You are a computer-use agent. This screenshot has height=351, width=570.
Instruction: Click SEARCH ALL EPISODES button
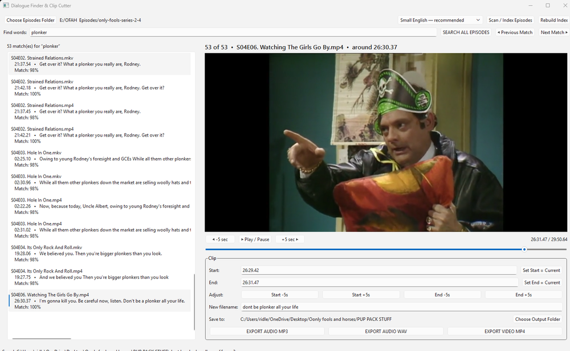click(466, 32)
